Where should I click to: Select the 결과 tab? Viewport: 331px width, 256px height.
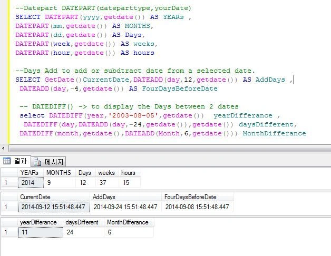coord(16,161)
